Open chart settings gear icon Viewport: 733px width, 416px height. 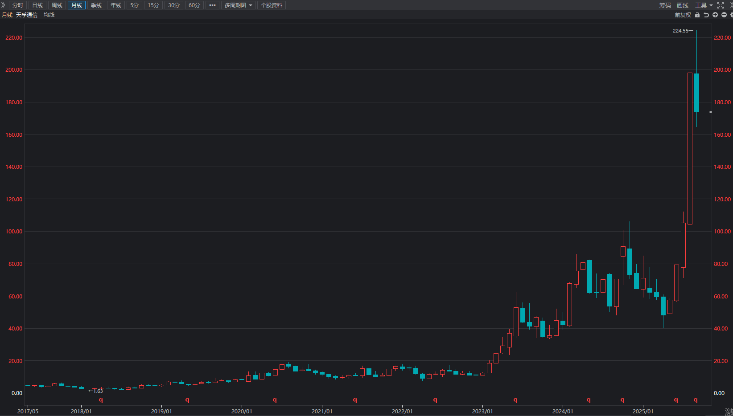click(731, 15)
